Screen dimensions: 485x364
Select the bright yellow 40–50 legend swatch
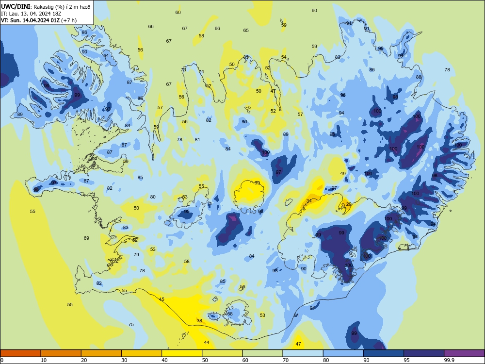(182, 353)
